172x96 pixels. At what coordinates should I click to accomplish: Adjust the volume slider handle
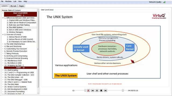(x=85, y=90)
